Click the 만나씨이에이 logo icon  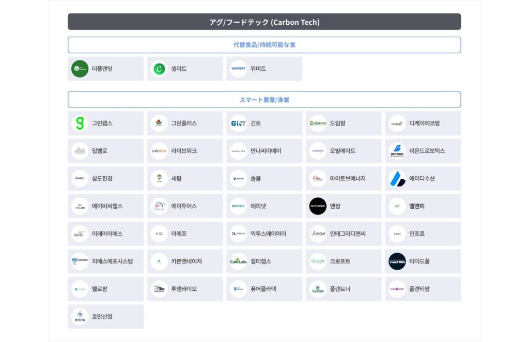[x=239, y=151]
